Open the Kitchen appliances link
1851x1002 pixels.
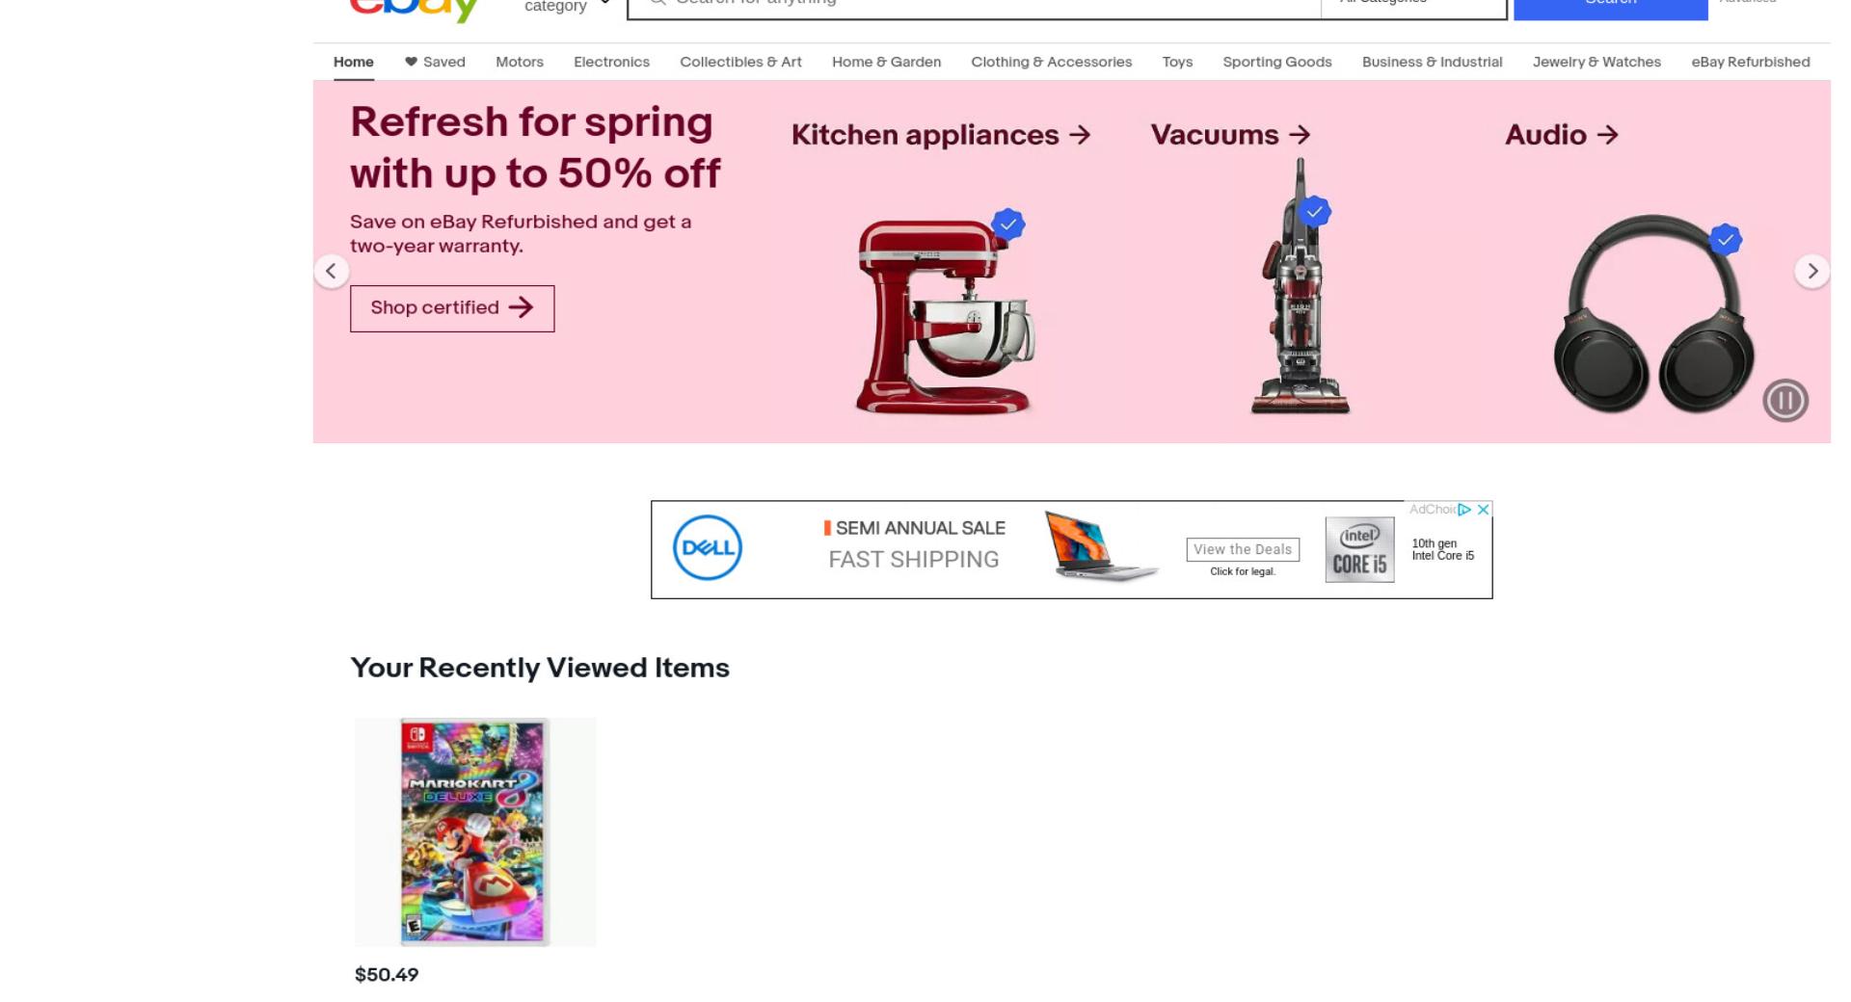click(941, 135)
